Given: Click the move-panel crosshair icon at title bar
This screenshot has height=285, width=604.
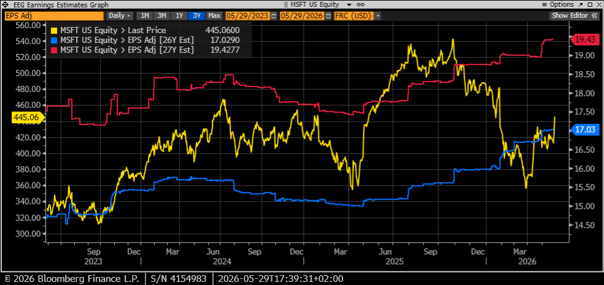Looking at the screenshot, I should click(x=6, y=5).
